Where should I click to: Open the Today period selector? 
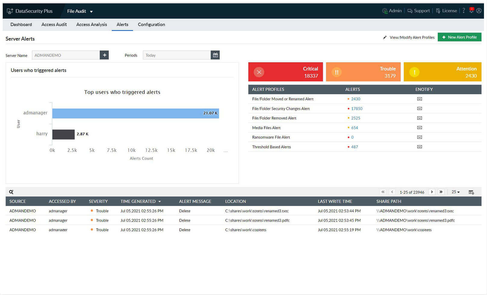click(177, 55)
